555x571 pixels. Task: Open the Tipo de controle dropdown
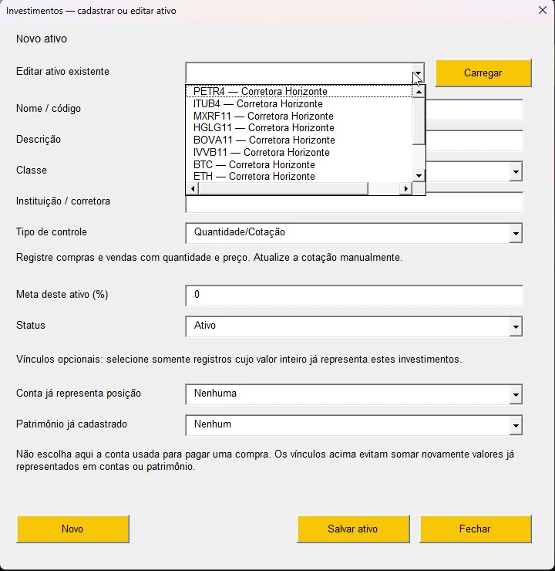click(516, 233)
